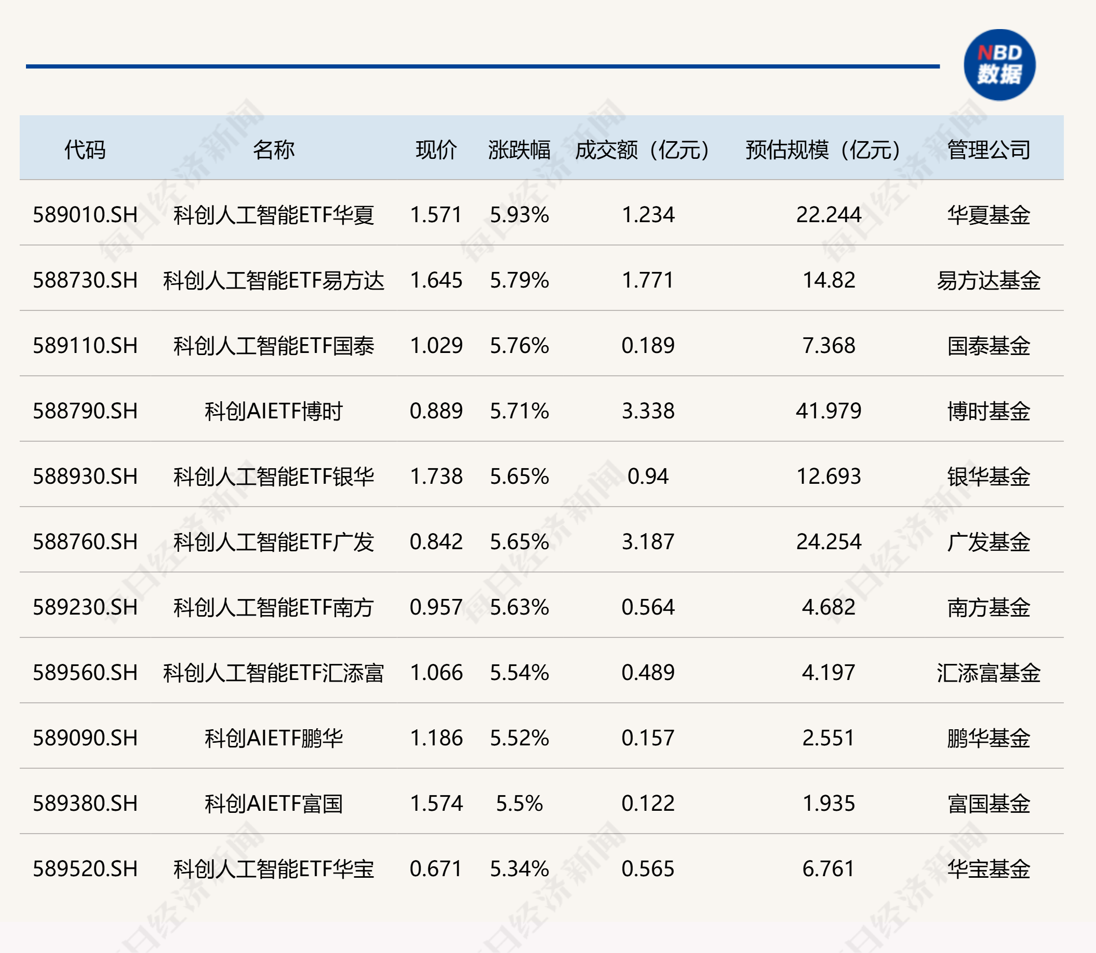This screenshot has height=953, width=1096.
Task: Click the 5.5% change value
Action: coord(519,804)
